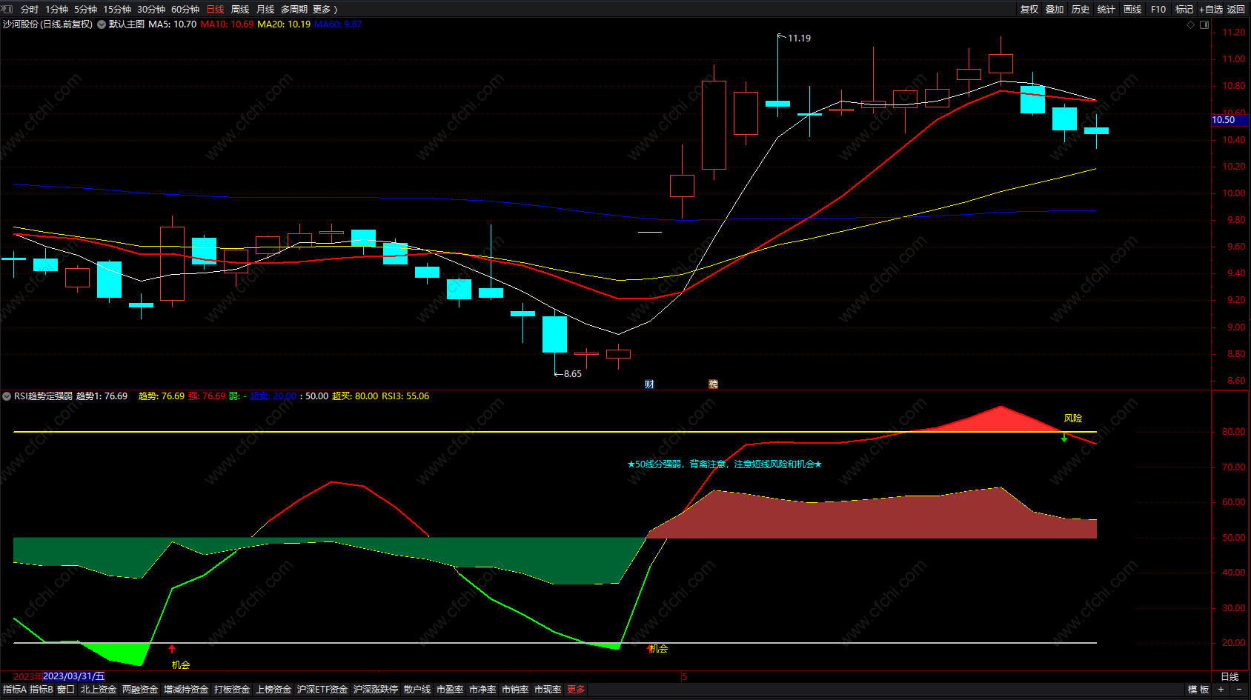
Task: Select the 两融资金 indicator
Action: click(x=140, y=690)
